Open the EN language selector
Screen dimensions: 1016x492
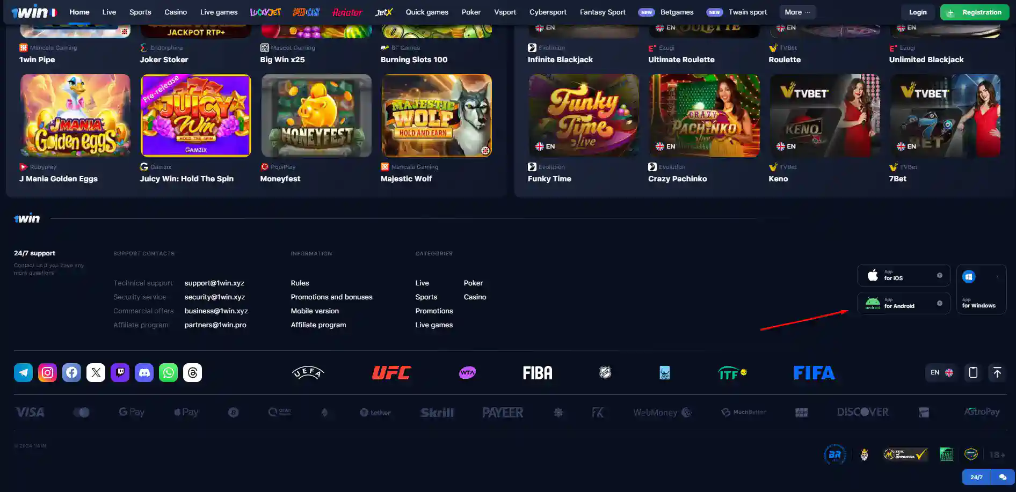941,372
